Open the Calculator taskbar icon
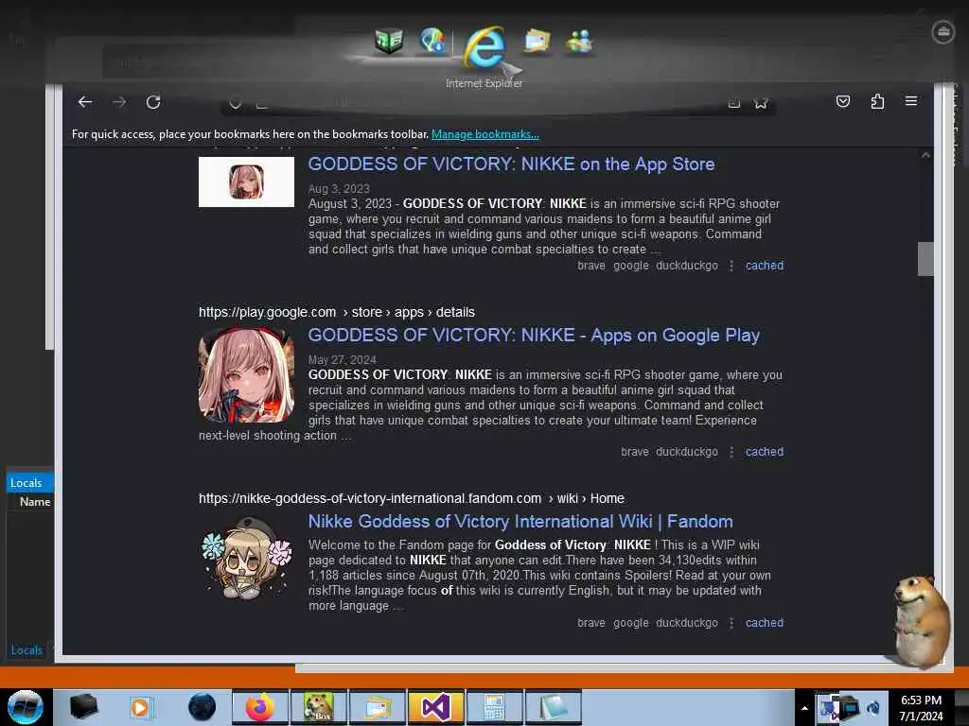 (x=495, y=707)
